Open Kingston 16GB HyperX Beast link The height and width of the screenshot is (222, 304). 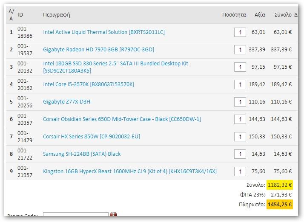point(130,171)
